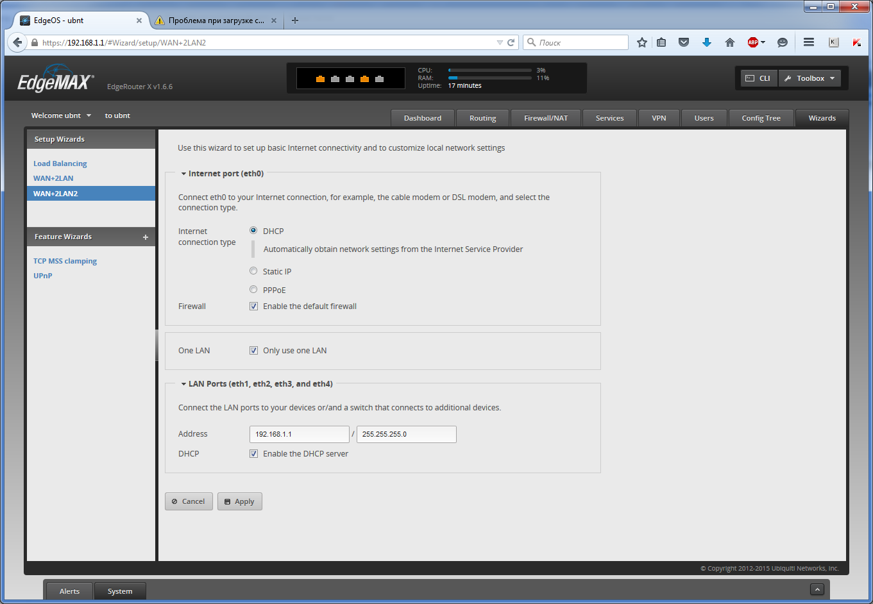This screenshot has height=604, width=873.
Task: Select the PPPoE connection type
Action: tap(253, 290)
